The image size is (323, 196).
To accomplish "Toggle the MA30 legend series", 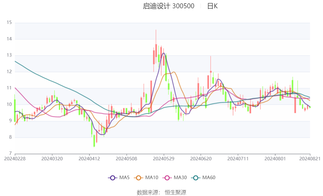I will pyautogui.click(x=175, y=178).
